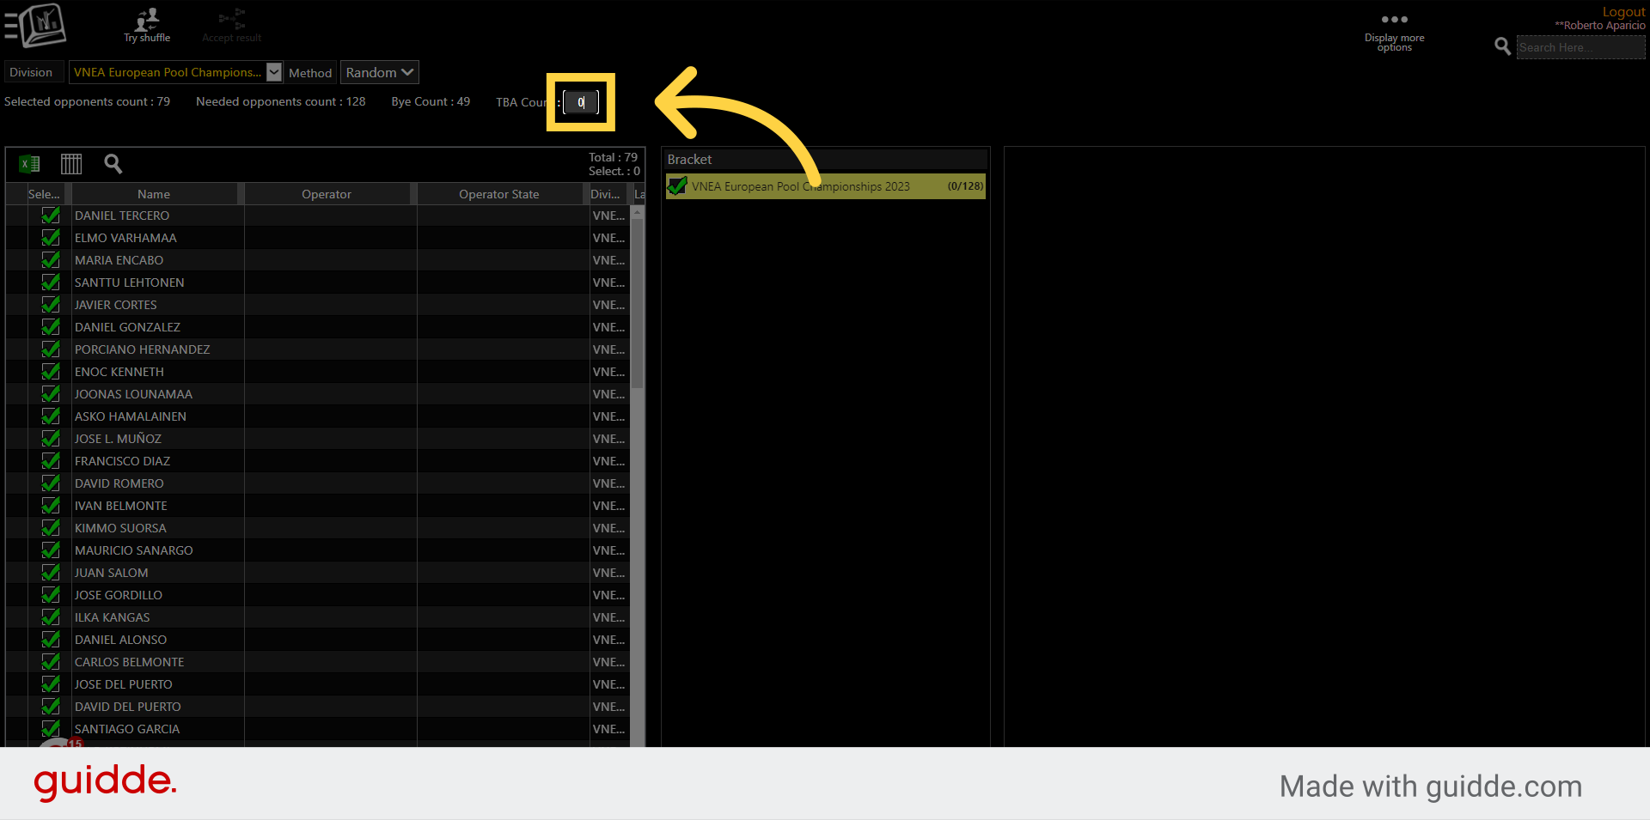Select the DAVID ROMERO name

119,483
